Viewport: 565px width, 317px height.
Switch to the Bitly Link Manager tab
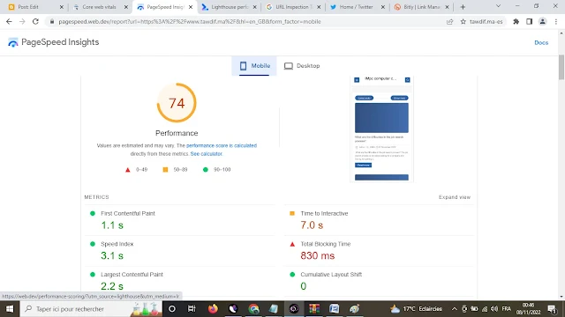421,7
